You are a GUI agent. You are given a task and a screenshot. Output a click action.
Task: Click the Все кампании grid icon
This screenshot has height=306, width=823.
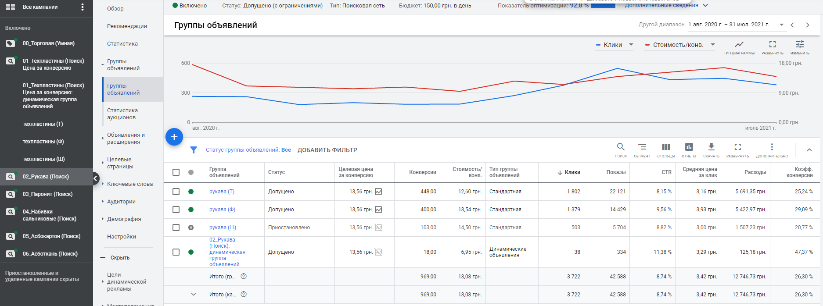pos(11,7)
